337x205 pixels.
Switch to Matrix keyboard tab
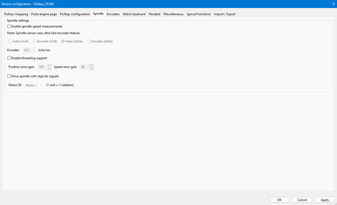point(134,14)
